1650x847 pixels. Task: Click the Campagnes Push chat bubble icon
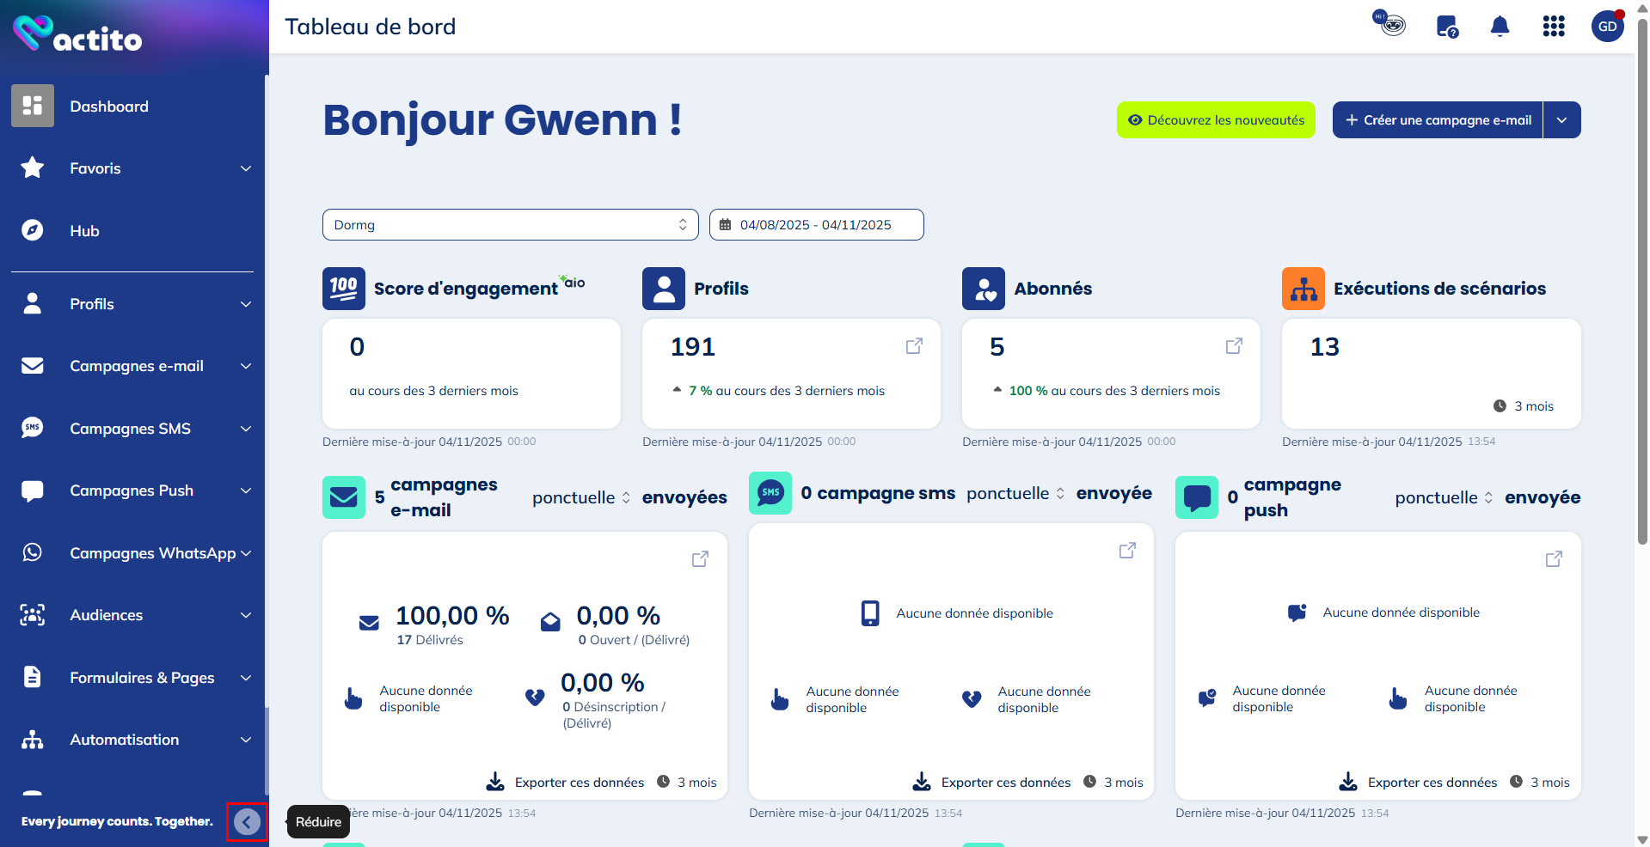pyautogui.click(x=32, y=490)
